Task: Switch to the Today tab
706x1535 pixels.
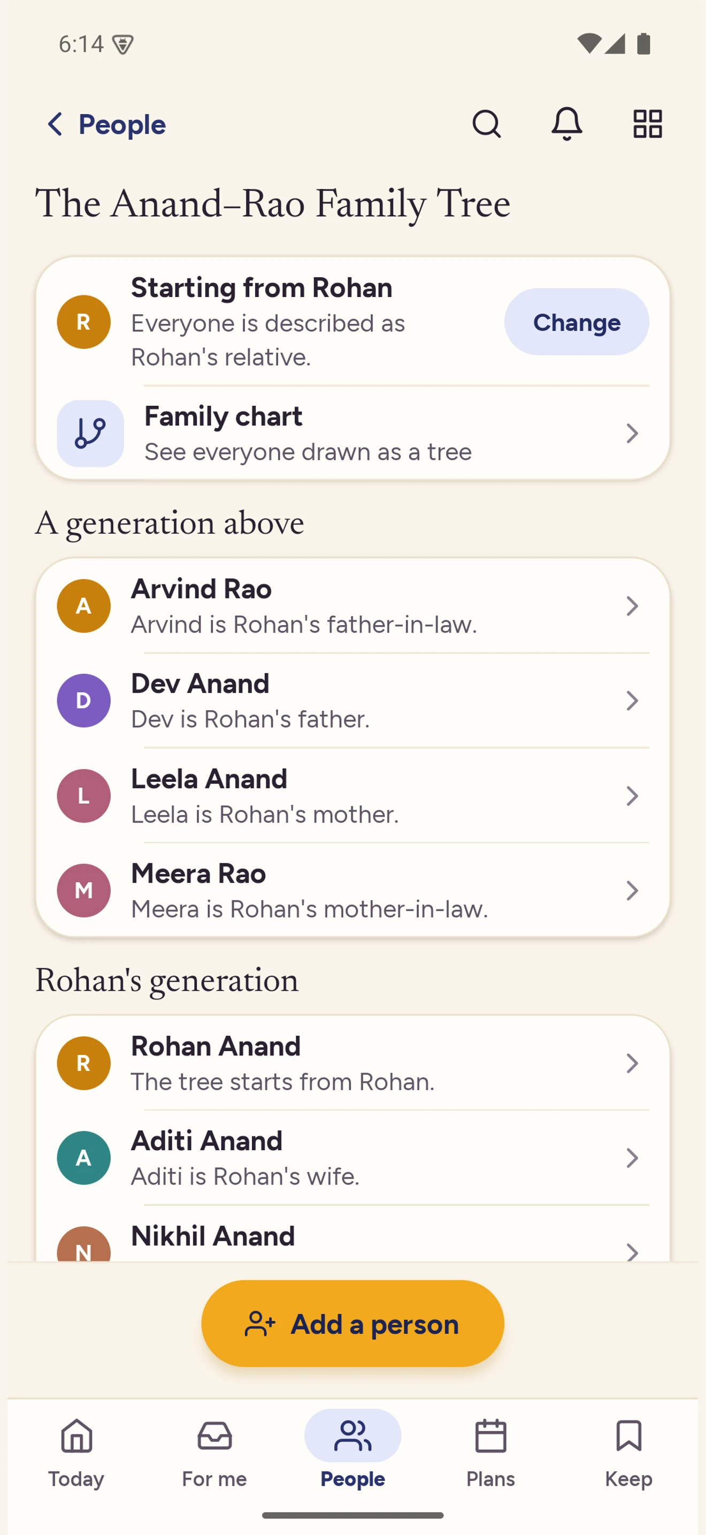Action: click(x=77, y=1453)
